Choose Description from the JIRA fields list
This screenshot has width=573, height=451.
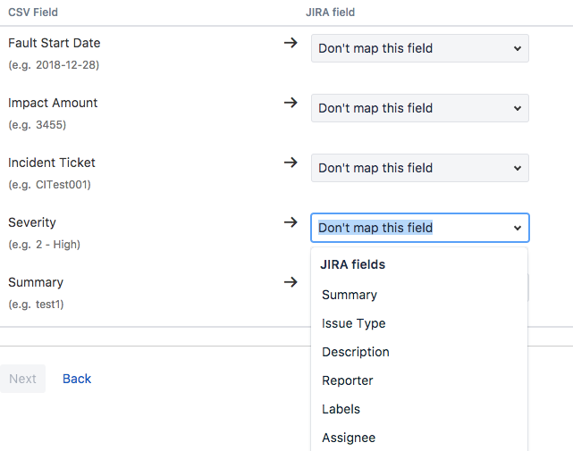click(418, 352)
